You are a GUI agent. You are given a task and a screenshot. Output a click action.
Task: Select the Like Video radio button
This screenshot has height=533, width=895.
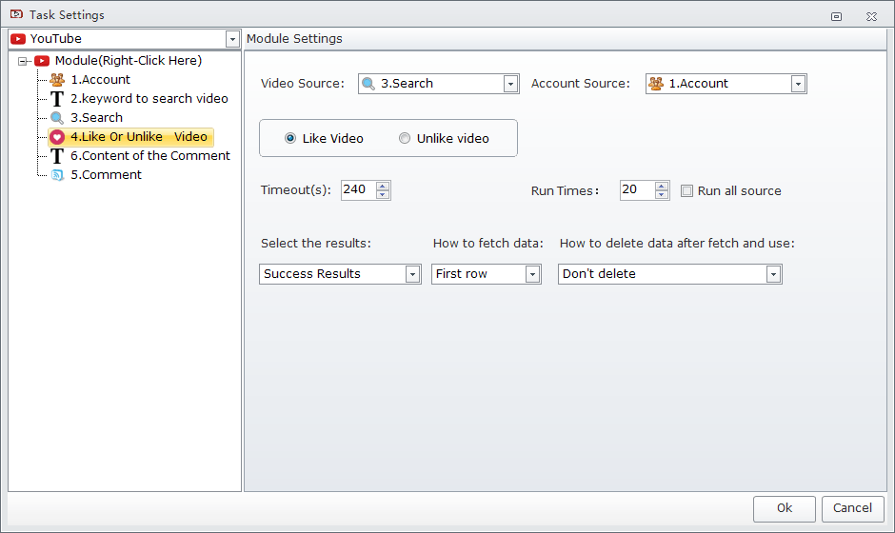tap(290, 138)
